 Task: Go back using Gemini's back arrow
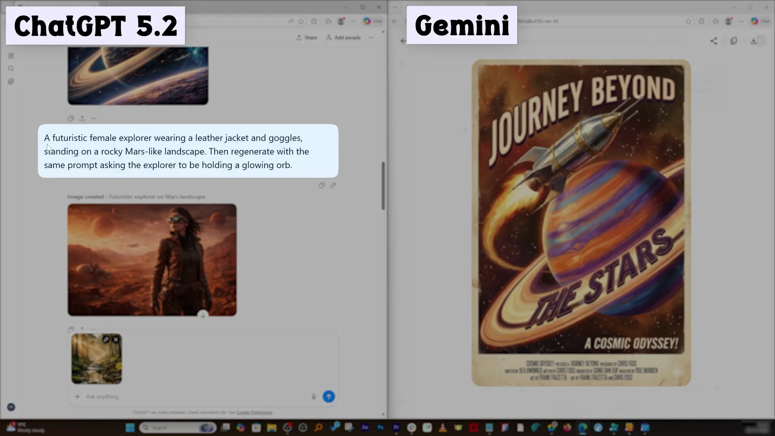(403, 41)
